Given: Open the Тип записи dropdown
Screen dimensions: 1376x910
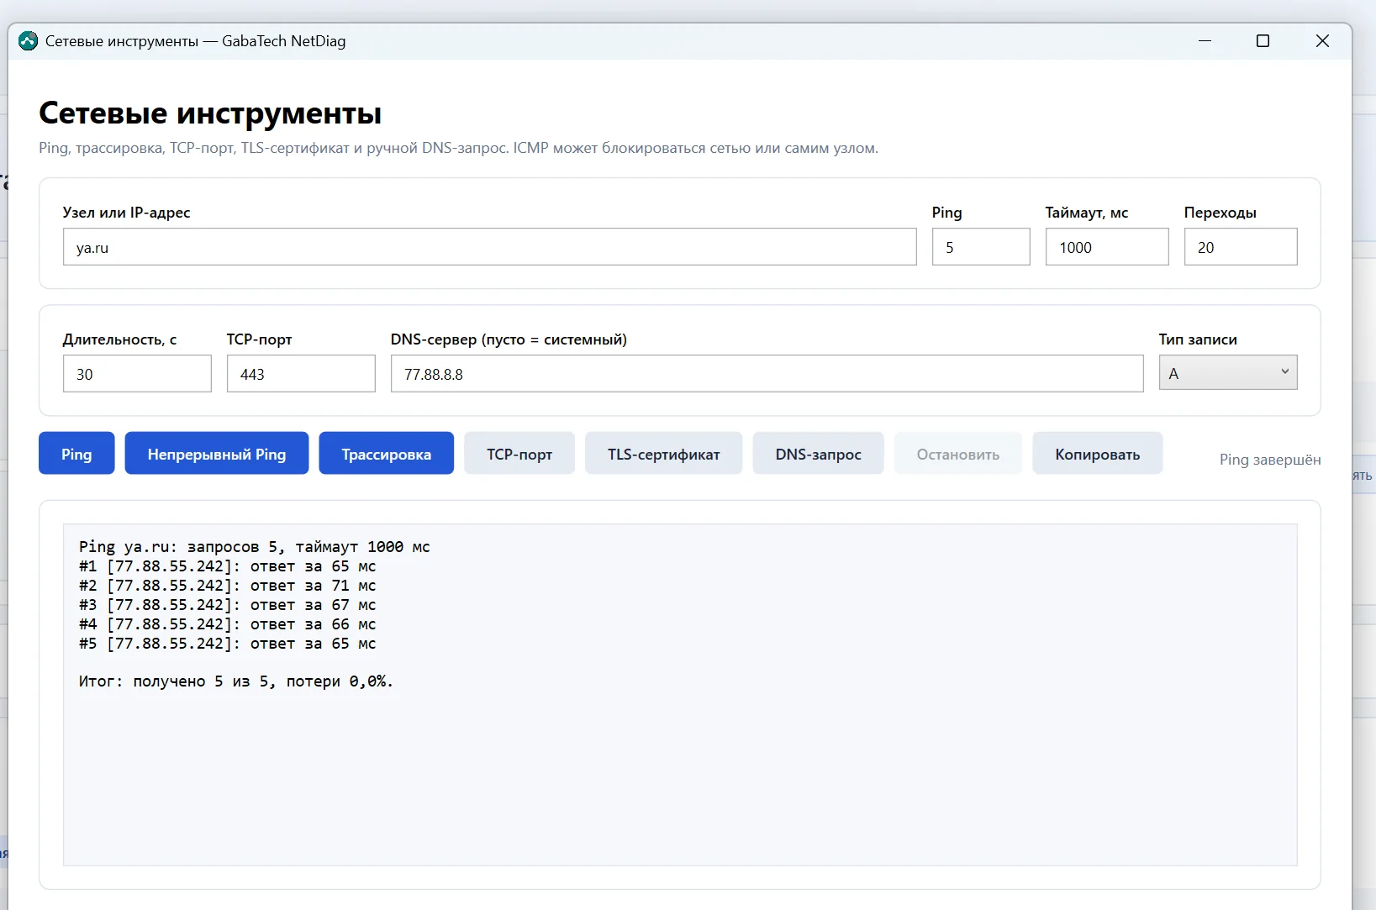Looking at the screenshot, I should click(x=1228, y=372).
